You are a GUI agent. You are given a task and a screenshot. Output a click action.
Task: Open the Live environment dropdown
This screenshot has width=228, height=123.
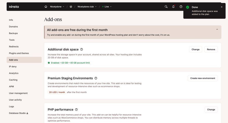(107, 7)
